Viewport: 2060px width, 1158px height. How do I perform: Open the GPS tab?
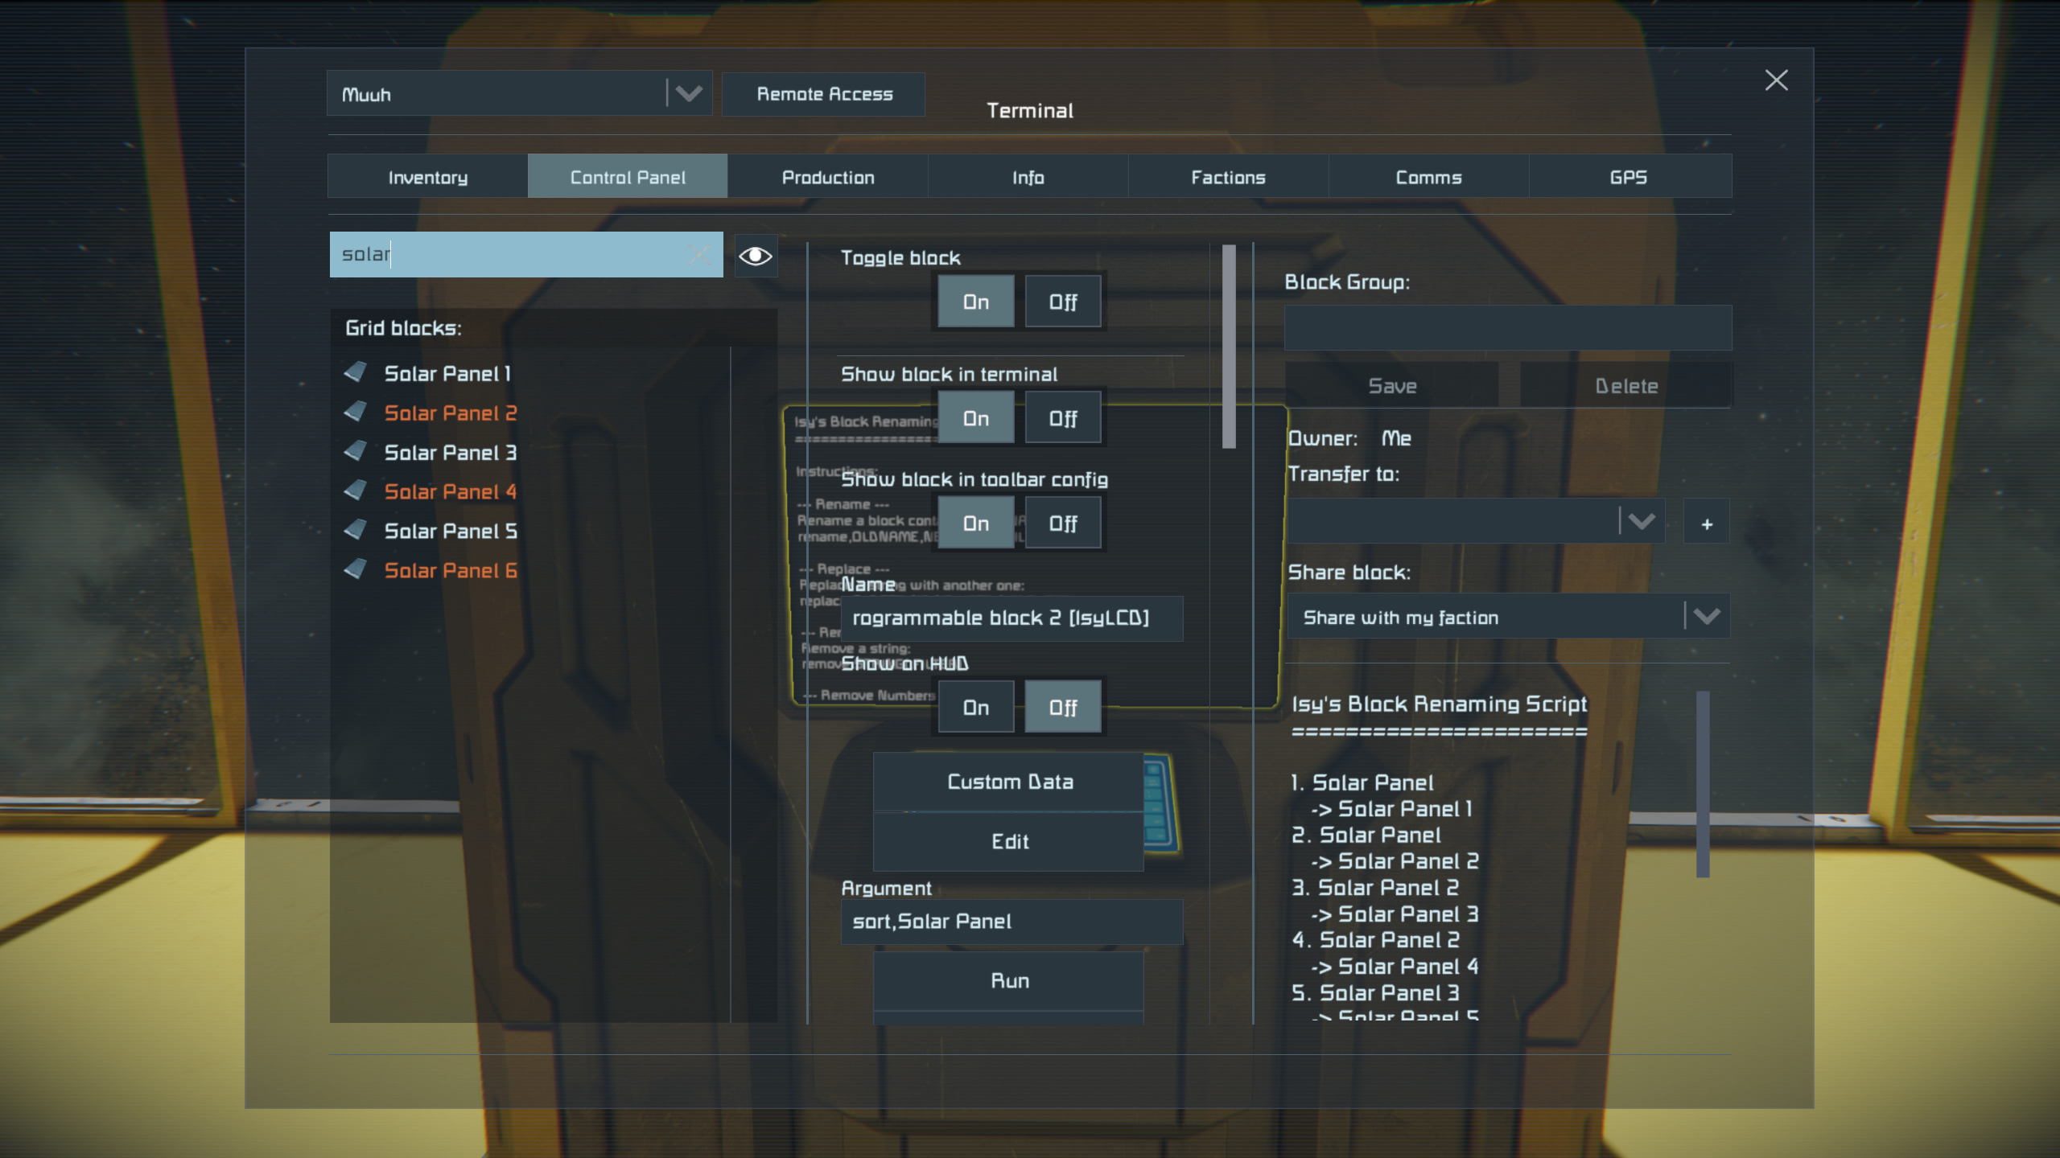(x=1628, y=177)
